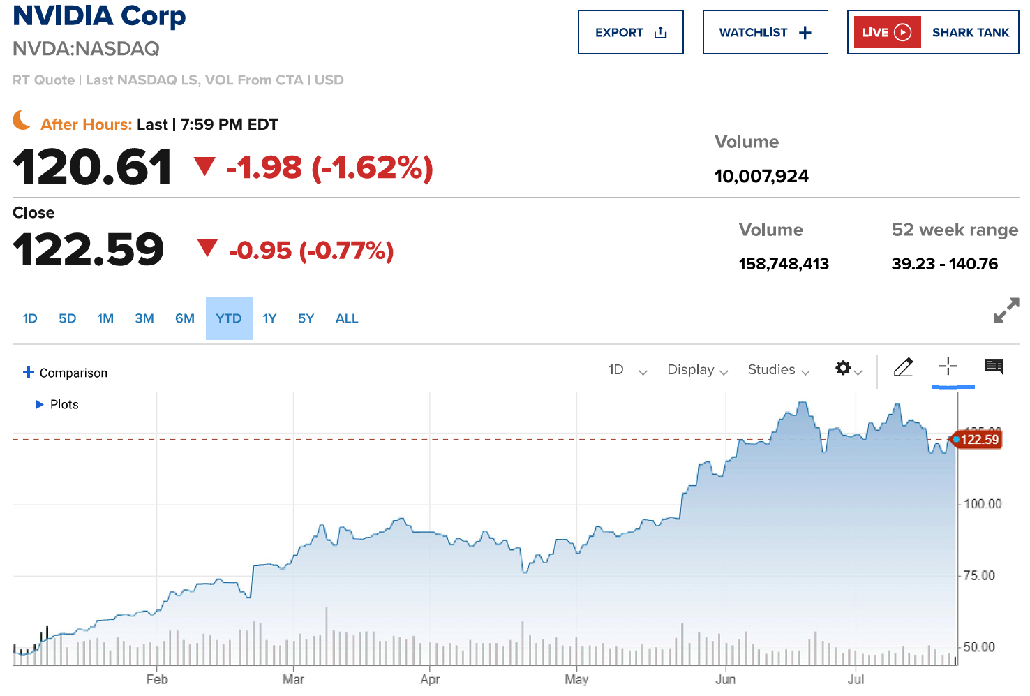Select the 5D time range tab
The height and width of the screenshot is (696, 1030).
[x=68, y=319]
